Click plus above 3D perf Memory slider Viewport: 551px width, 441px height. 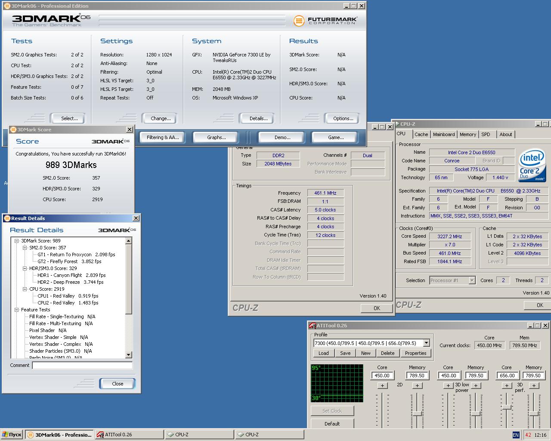pyautogui.click(x=534, y=385)
